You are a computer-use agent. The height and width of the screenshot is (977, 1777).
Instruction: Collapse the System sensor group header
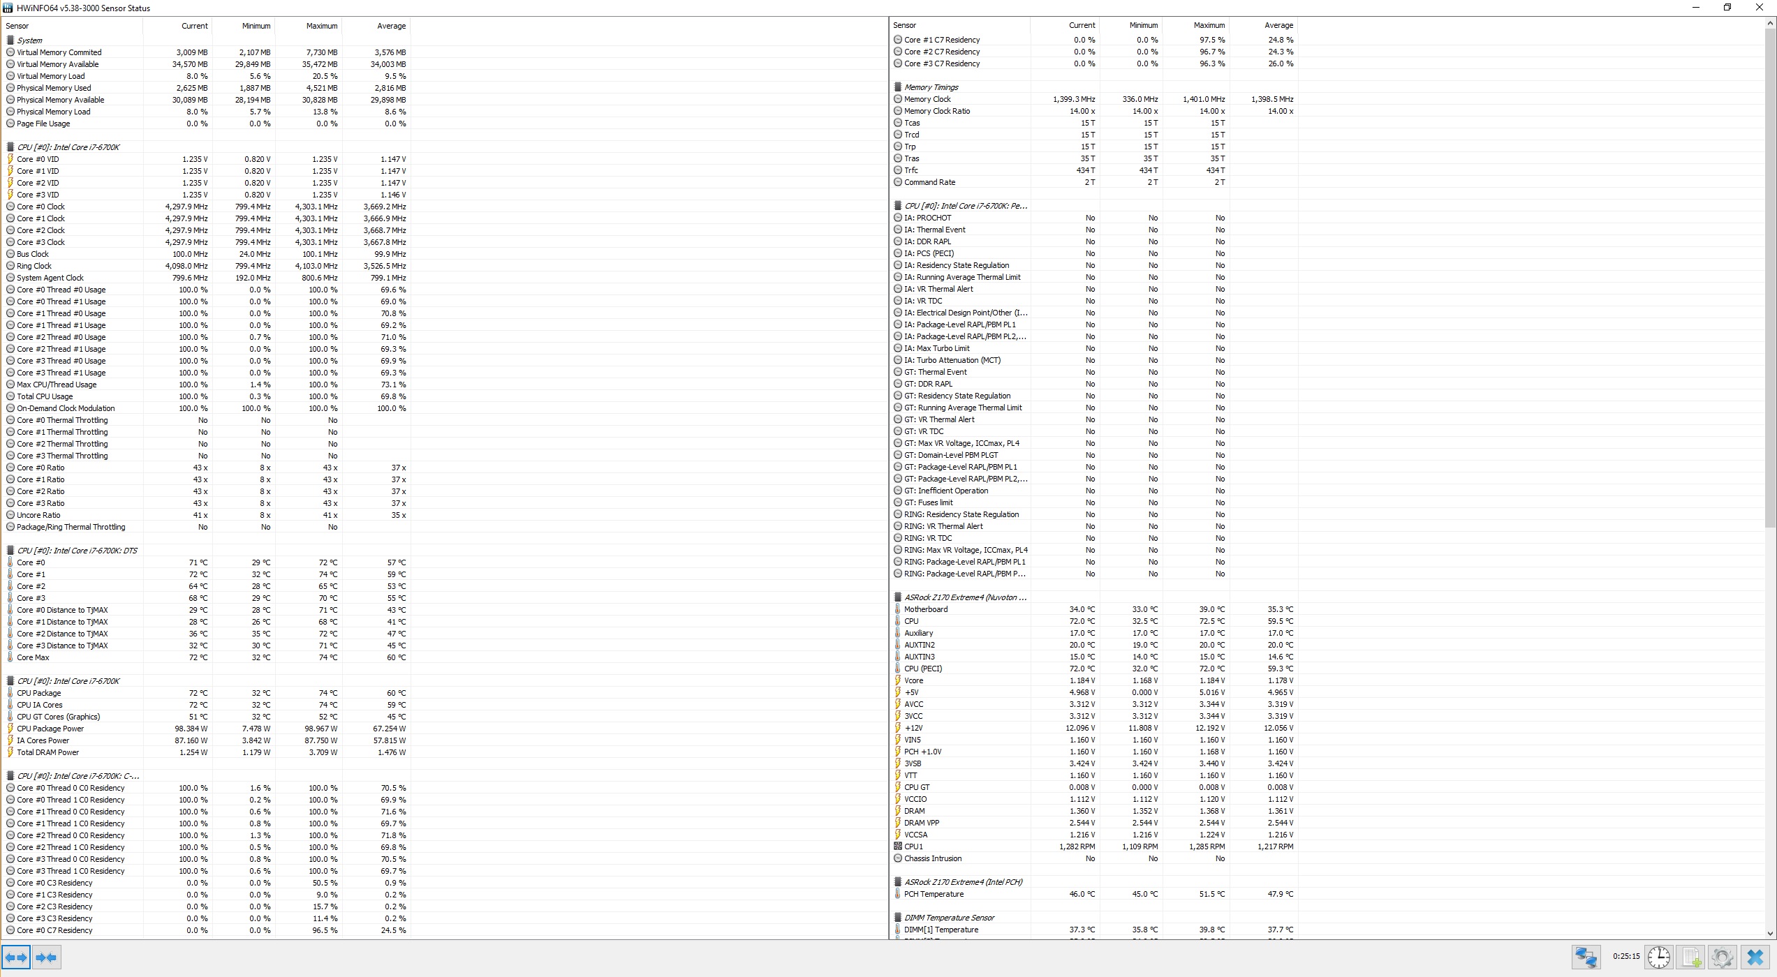(x=29, y=40)
